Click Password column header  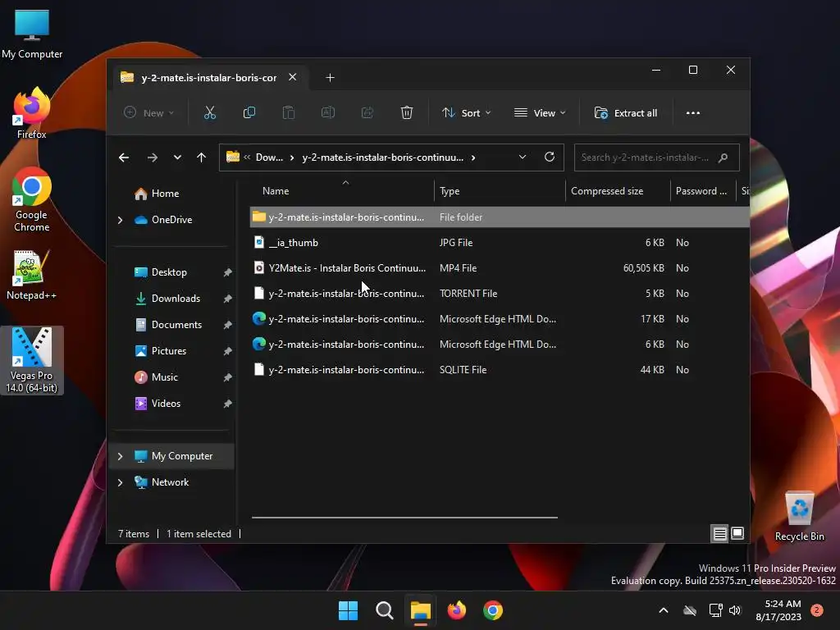point(703,191)
